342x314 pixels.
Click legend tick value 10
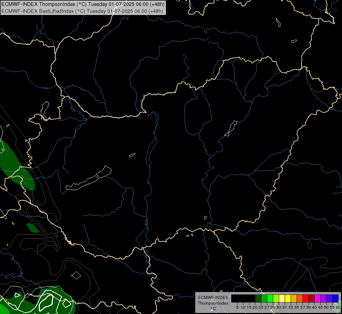[x=243, y=307]
